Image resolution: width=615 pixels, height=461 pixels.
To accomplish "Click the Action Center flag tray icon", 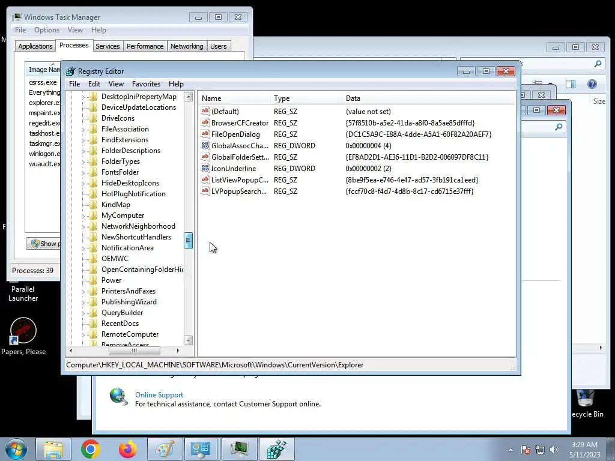I will pyautogui.click(x=526, y=450).
